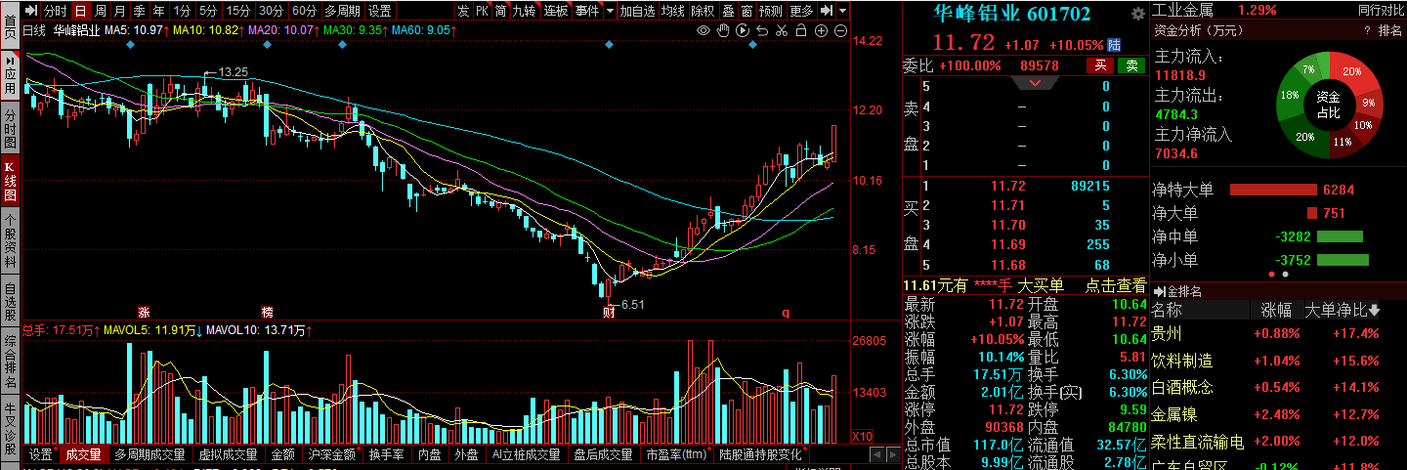Open the dropdown at toolbar far right end
The width and height of the screenshot is (1407, 470).
point(842,11)
